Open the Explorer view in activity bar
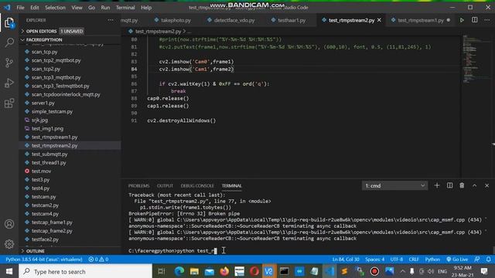 pyautogui.click(x=9, y=22)
